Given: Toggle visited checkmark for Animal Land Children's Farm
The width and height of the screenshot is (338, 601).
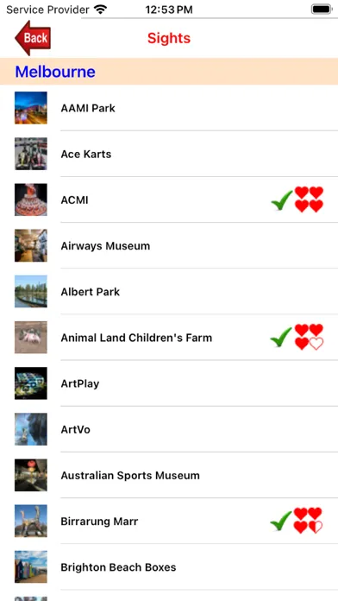Looking at the screenshot, I should (x=281, y=338).
